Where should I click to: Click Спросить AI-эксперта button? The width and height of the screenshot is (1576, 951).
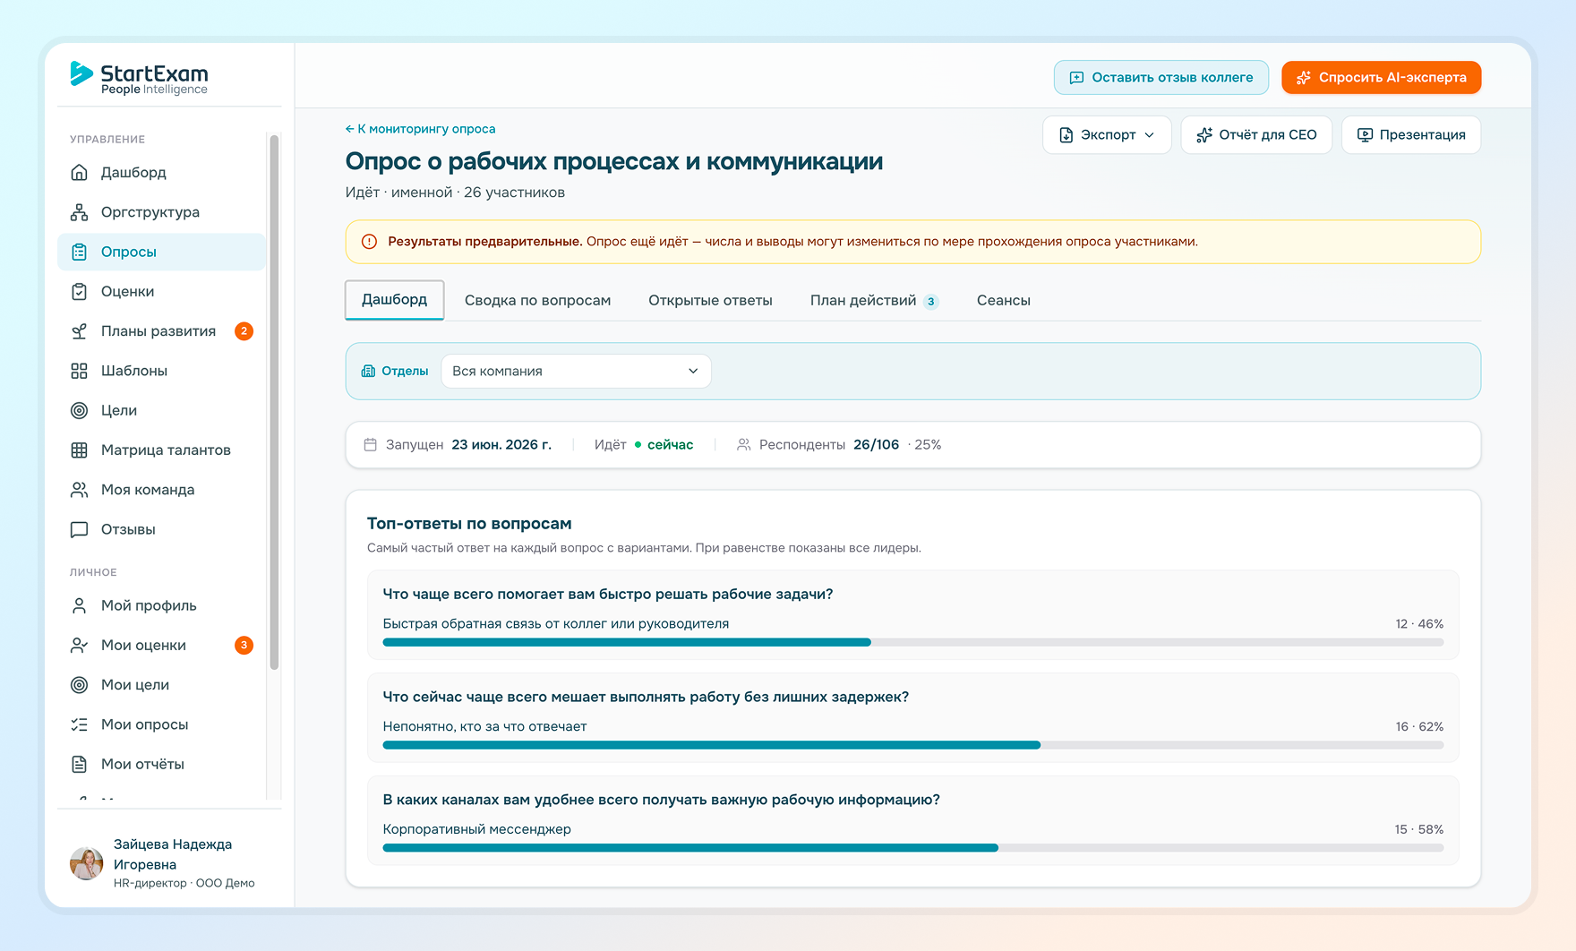tap(1381, 77)
